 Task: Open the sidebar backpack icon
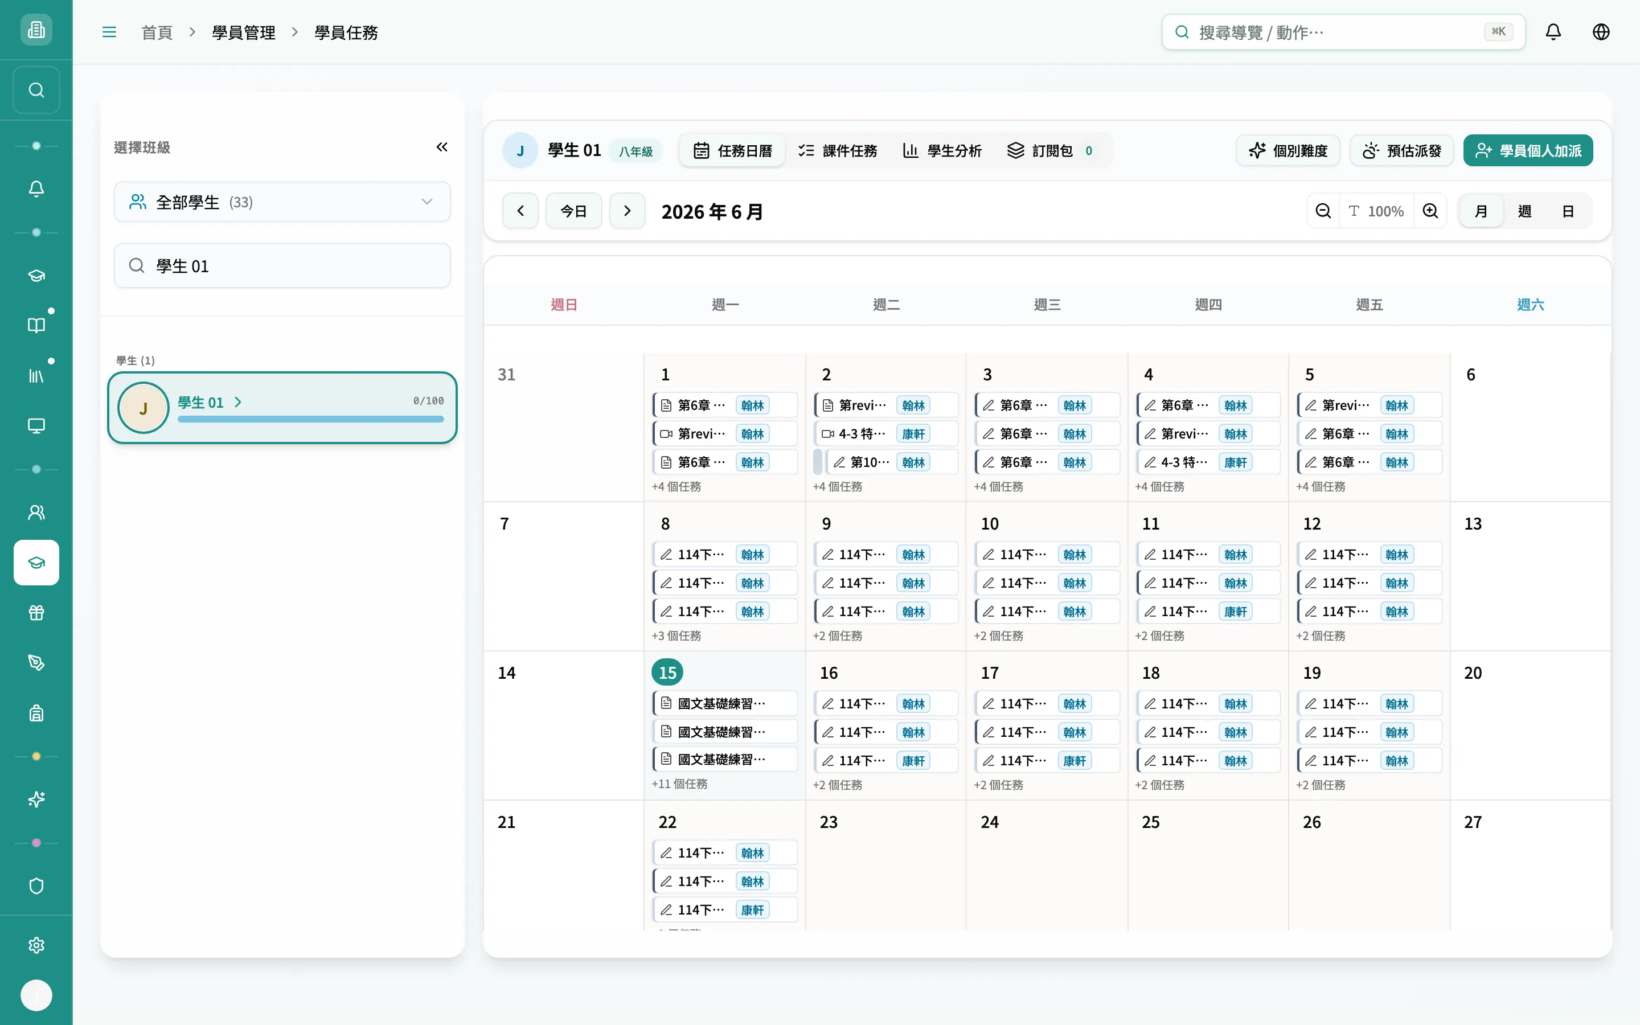pos(36,713)
